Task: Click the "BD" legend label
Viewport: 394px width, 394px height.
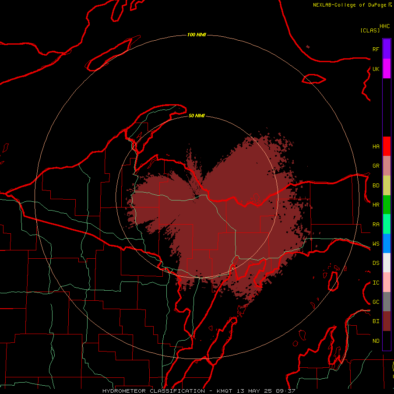Action: [x=376, y=186]
